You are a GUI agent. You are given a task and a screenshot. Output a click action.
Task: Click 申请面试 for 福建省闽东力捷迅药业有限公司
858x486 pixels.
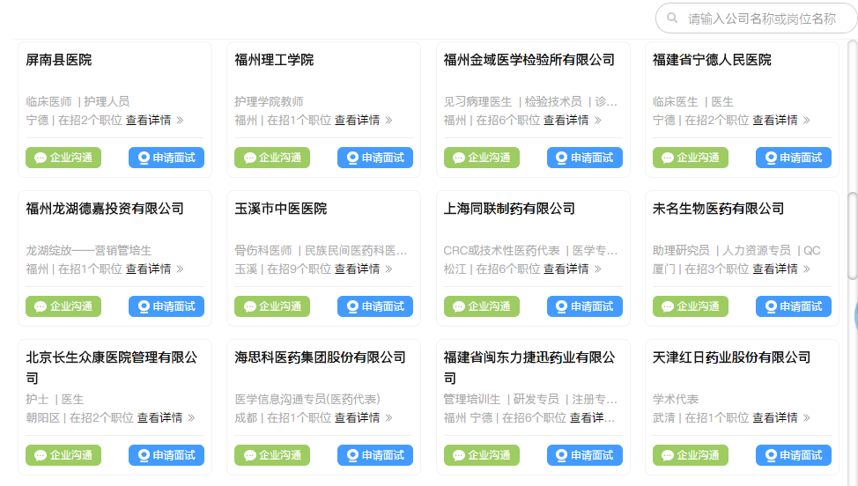tap(585, 455)
